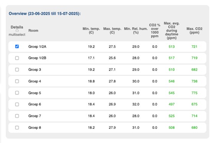Click the Max. CO2 (ppm) column header

click(x=194, y=31)
